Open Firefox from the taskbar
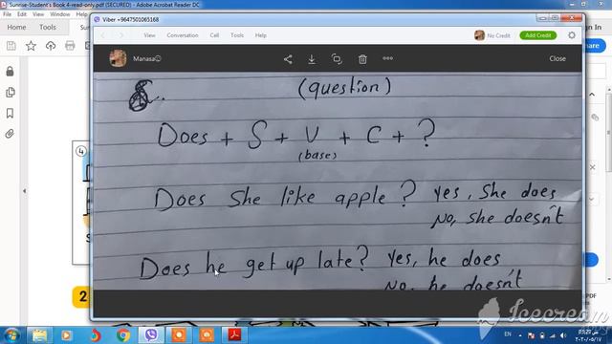The height and width of the screenshot is (344, 612). click(95, 335)
